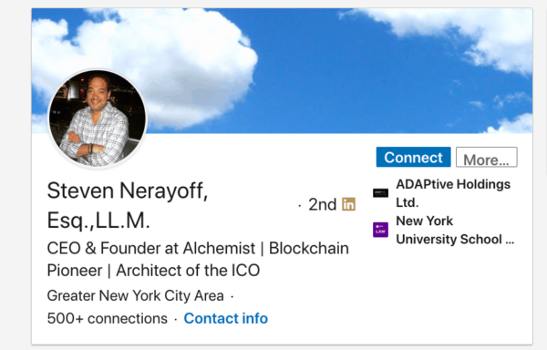View the circular profile photo
Image resolution: width=547 pixels, height=350 pixels.
(x=98, y=118)
